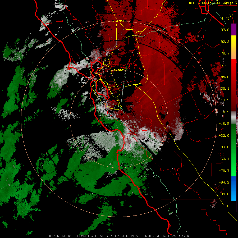Click the VEL legend title
Screen dimensions: 238x238
232,16
